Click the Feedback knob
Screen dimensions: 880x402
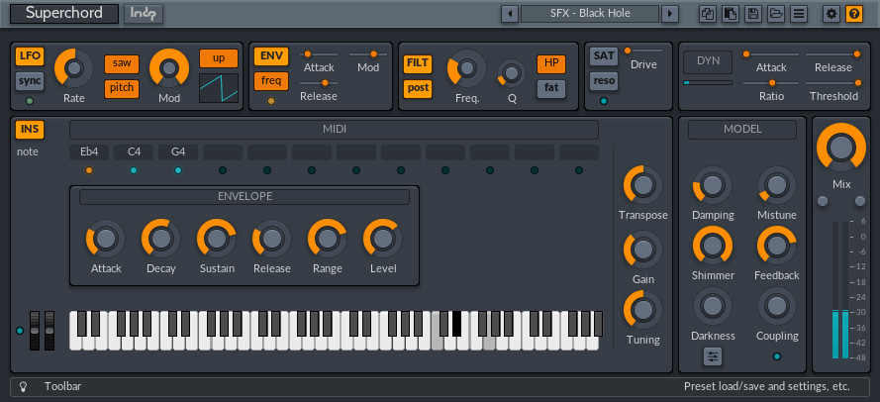(777, 246)
